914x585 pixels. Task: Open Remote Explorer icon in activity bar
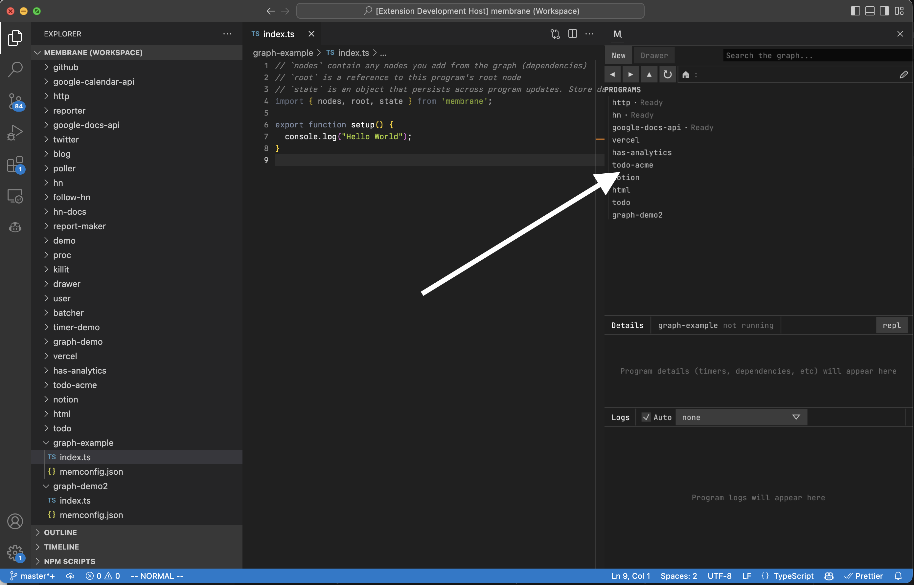(x=15, y=196)
